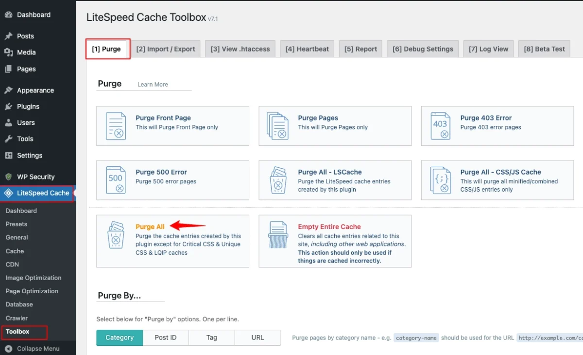This screenshot has width=583, height=355.
Task: Click the CSS/JS Cache braces icon
Action: (x=440, y=180)
